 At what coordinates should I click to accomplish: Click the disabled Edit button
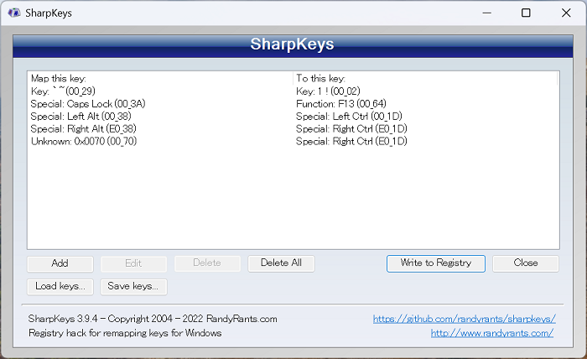pos(133,263)
